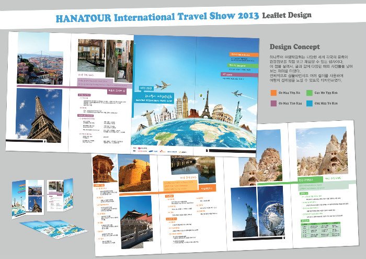The image size is (366, 259).
Task: Click the orange C0 M44 Y83 K6 swatch
Action: tap(273, 93)
